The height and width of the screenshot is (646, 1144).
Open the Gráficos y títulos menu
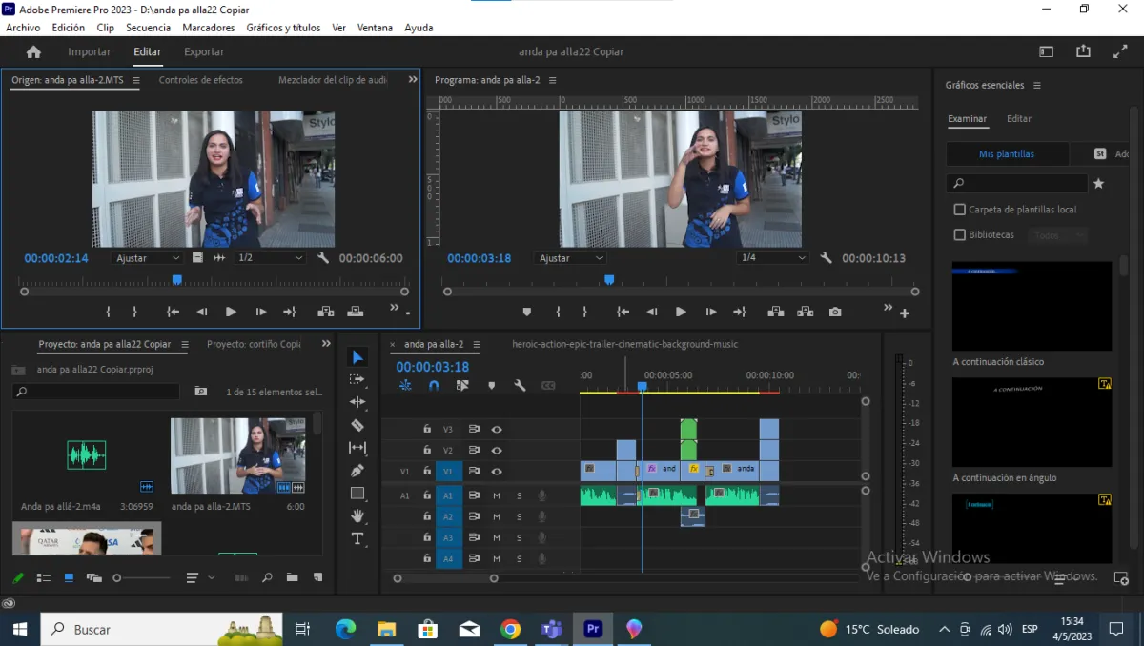[283, 28]
